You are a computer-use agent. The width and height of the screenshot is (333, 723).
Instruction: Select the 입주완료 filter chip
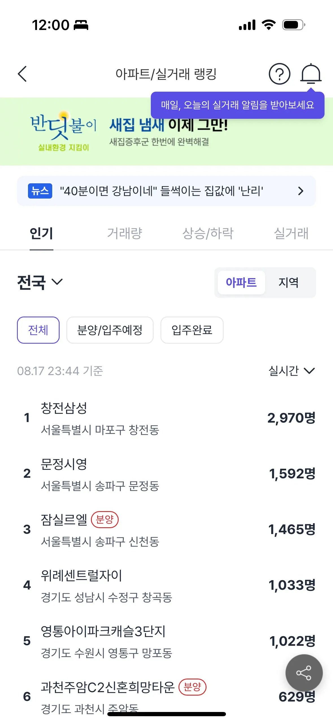192,330
